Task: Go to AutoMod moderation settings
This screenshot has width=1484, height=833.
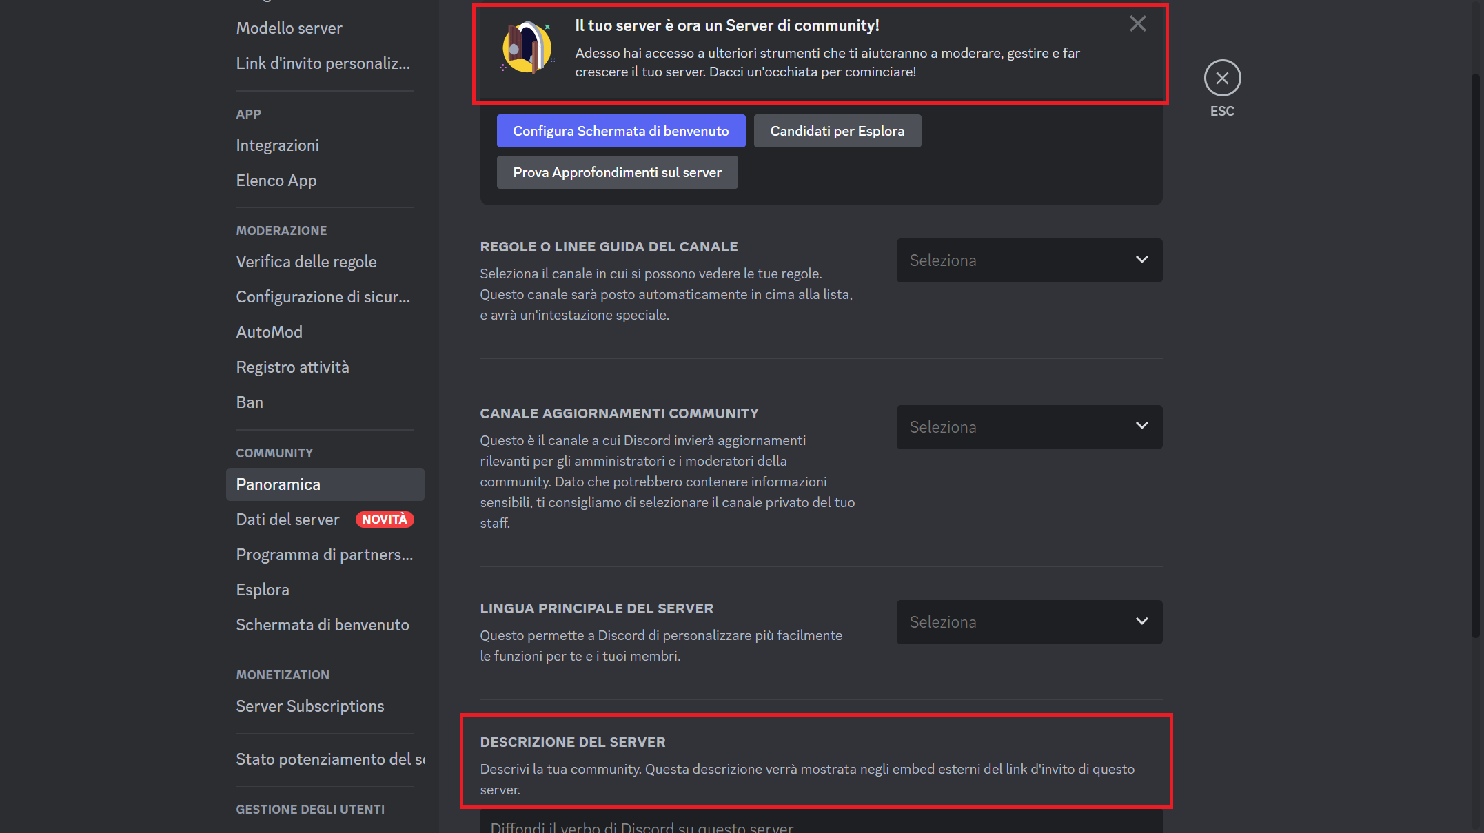Action: tap(269, 331)
